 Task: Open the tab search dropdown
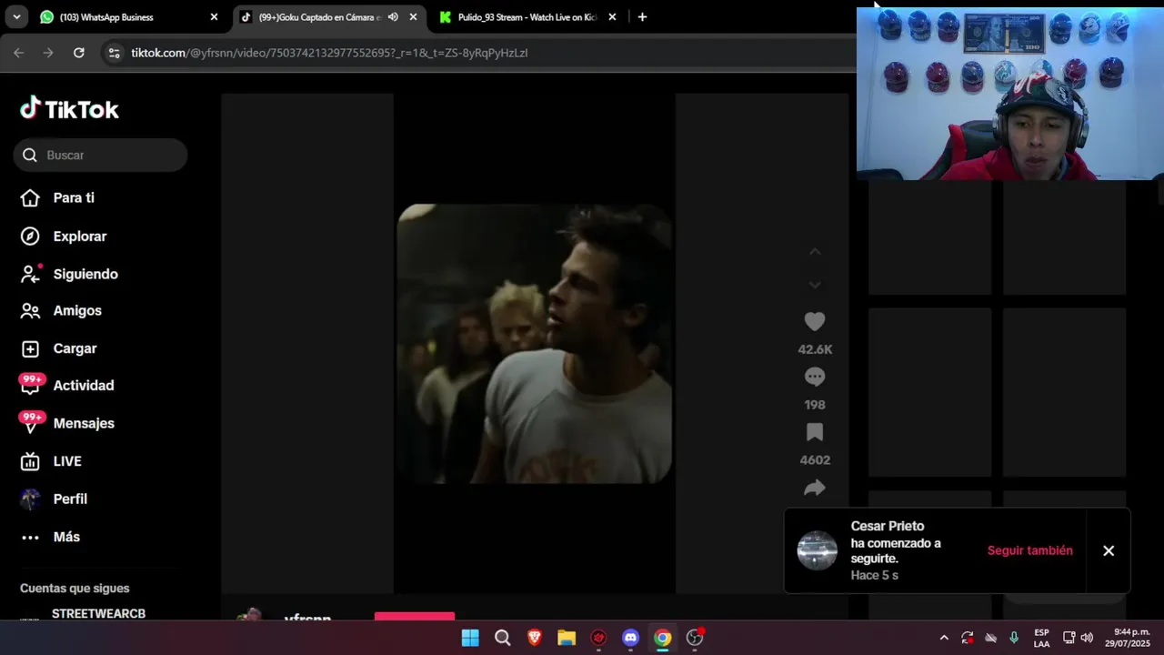coord(16,17)
